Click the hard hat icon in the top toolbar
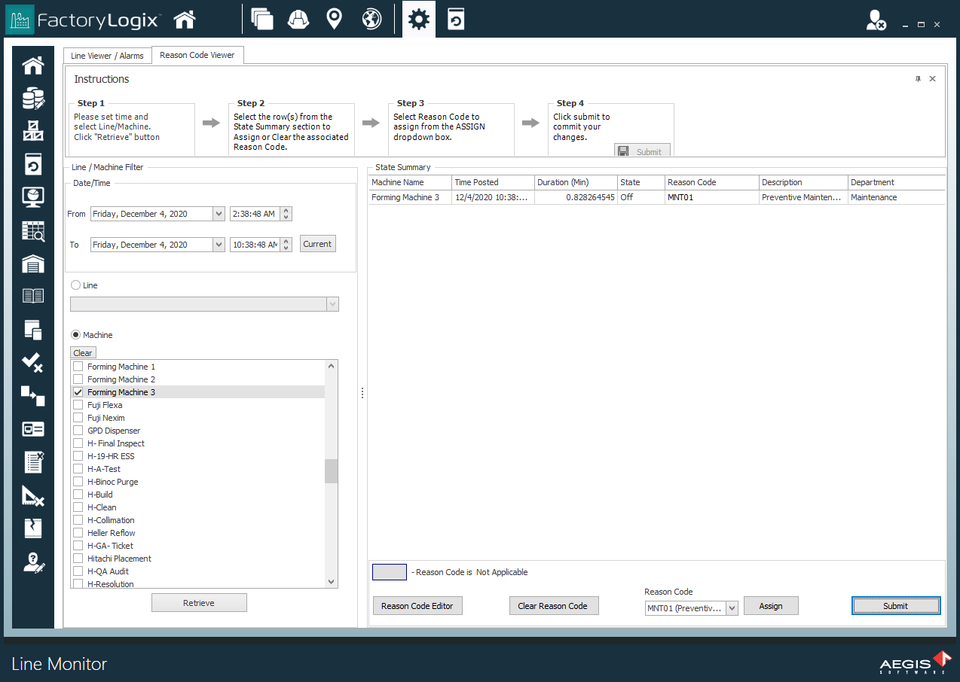 [x=298, y=19]
